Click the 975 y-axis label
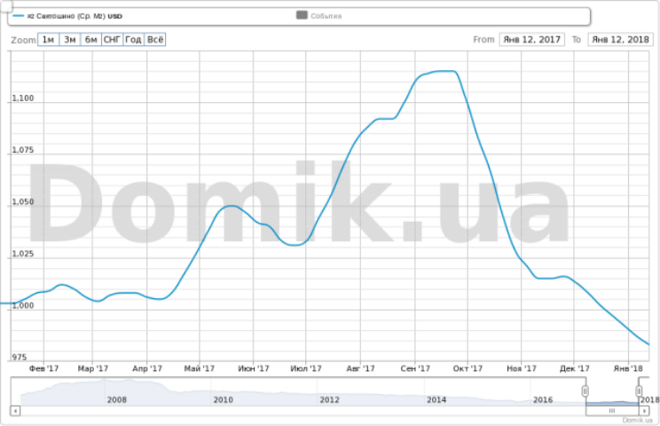Viewport: 660px width, 426px height. click(x=19, y=357)
